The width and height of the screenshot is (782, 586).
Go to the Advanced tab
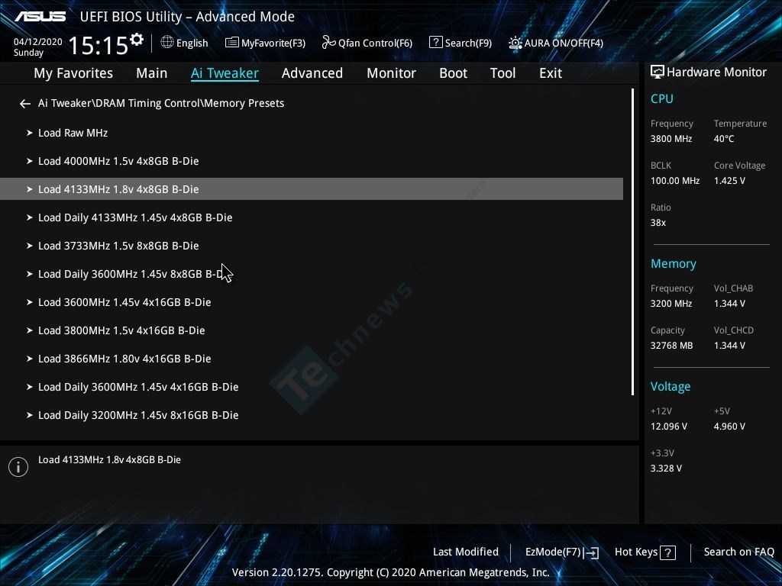click(312, 73)
